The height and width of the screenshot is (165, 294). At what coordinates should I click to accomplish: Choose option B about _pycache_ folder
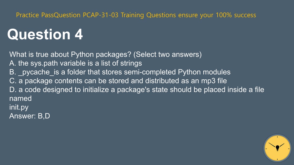(120, 72)
